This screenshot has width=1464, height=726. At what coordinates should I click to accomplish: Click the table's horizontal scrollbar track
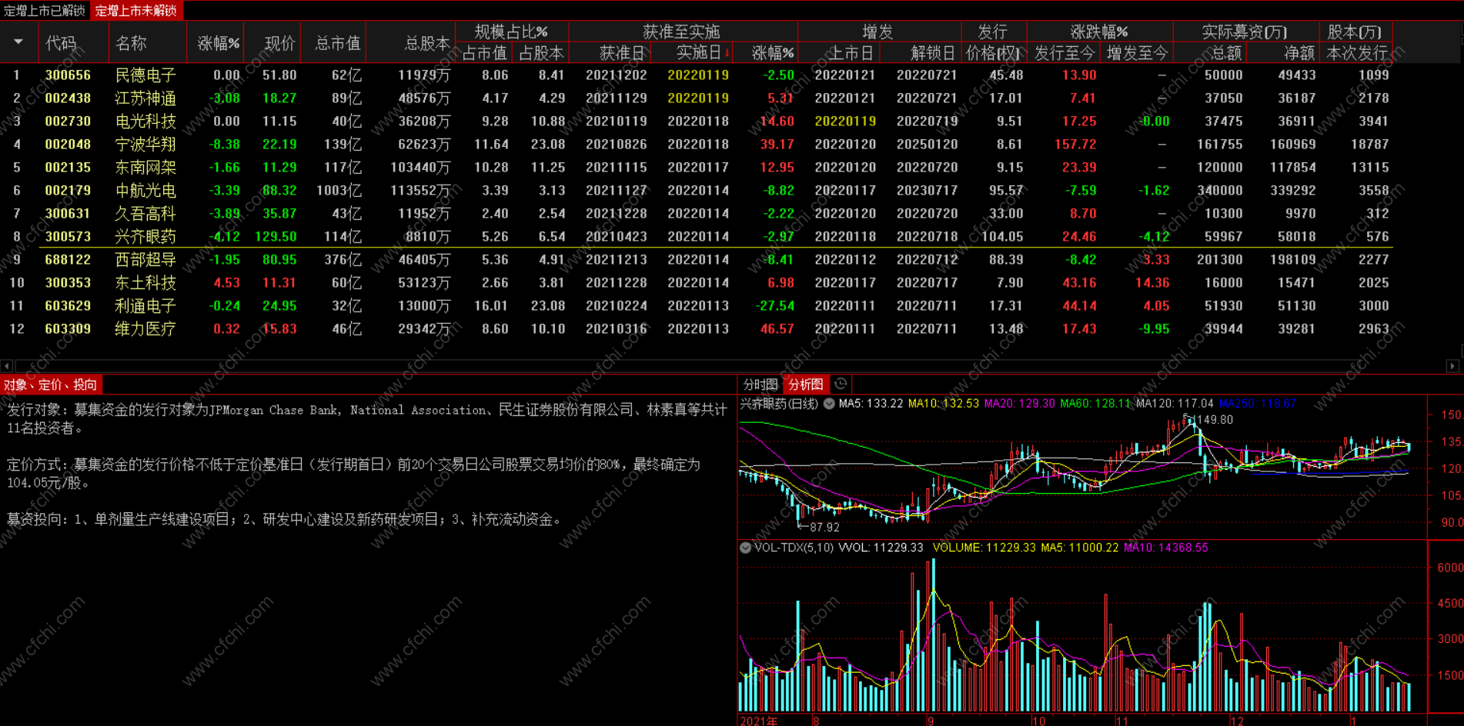coord(729,366)
